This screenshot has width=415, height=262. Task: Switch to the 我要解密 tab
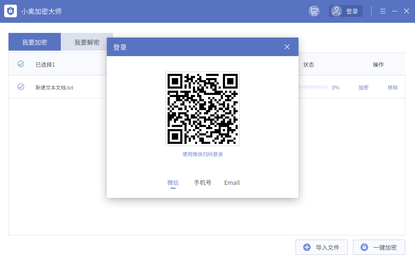click(x=87, y=42)
